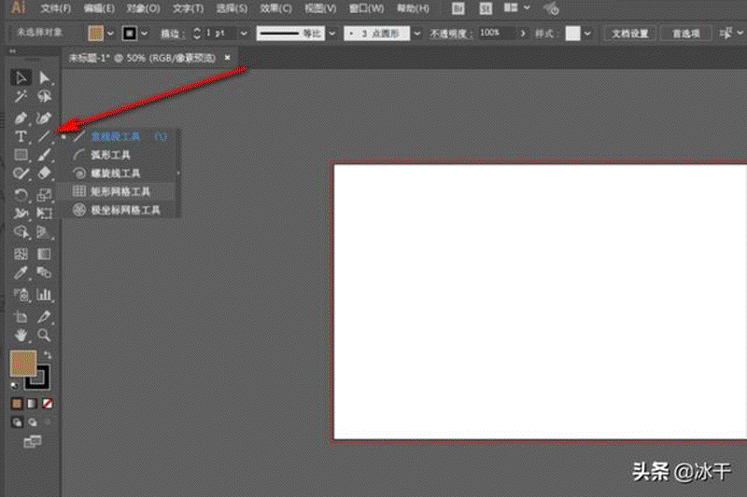Select the Mesh tool
The image size is (747, 497).
[21, 254]
